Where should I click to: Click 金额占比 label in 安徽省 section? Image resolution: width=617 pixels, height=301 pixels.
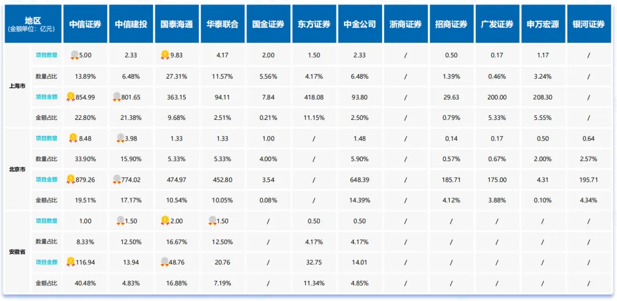(46, 283)
